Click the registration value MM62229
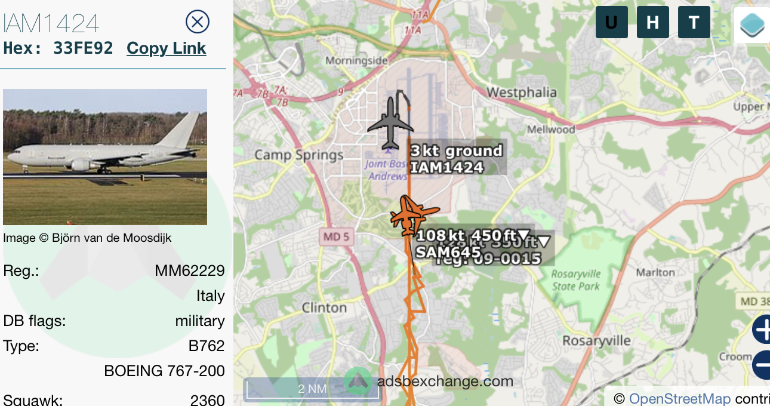Image resolution: width=770 pixels, height=406 pixels. tap(190, 270)
